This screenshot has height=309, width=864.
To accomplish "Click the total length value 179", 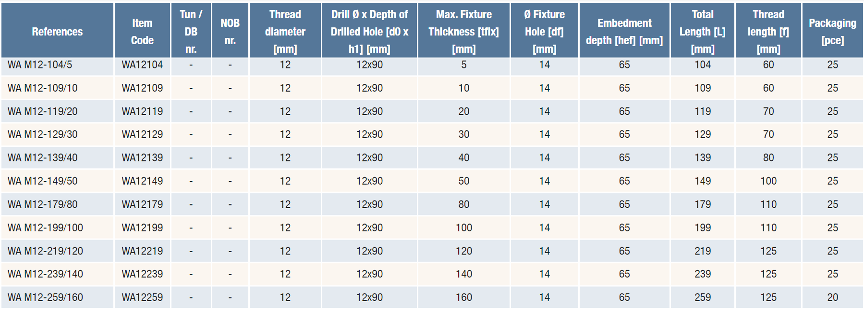I will [x=703, y=204].
